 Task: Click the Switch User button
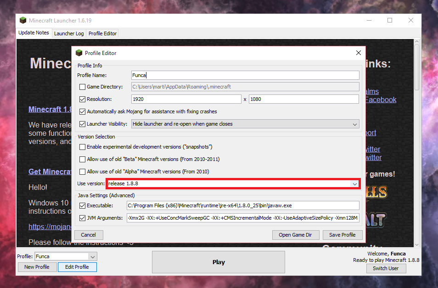pos(386,268)
